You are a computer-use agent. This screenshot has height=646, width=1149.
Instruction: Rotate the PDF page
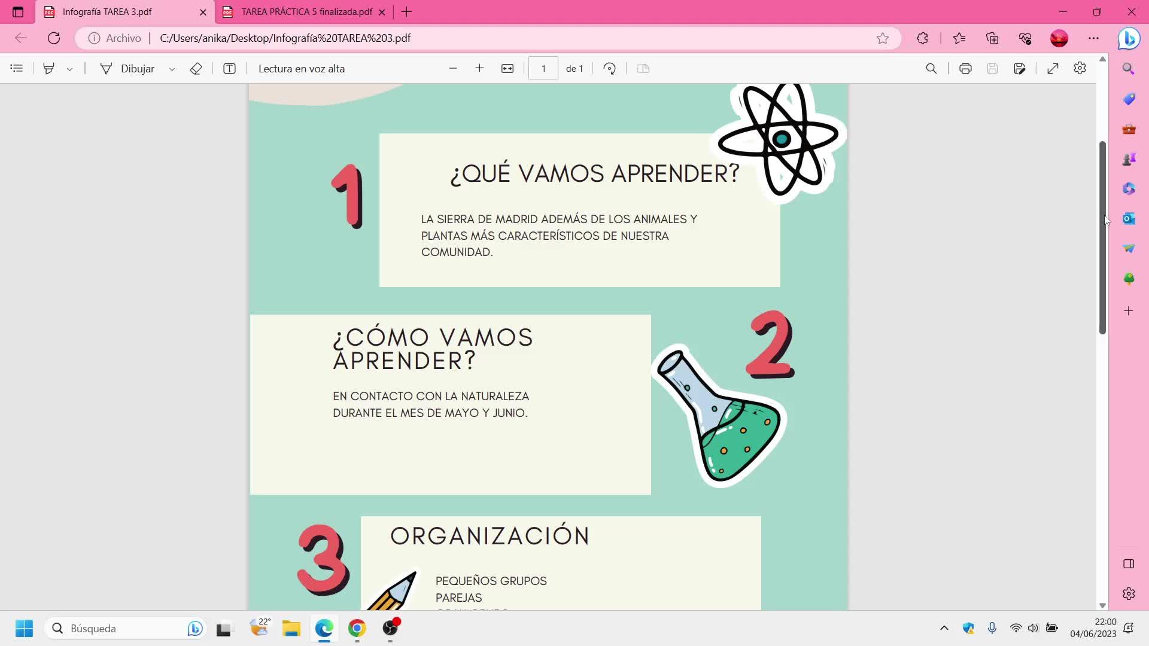(609, 69)
